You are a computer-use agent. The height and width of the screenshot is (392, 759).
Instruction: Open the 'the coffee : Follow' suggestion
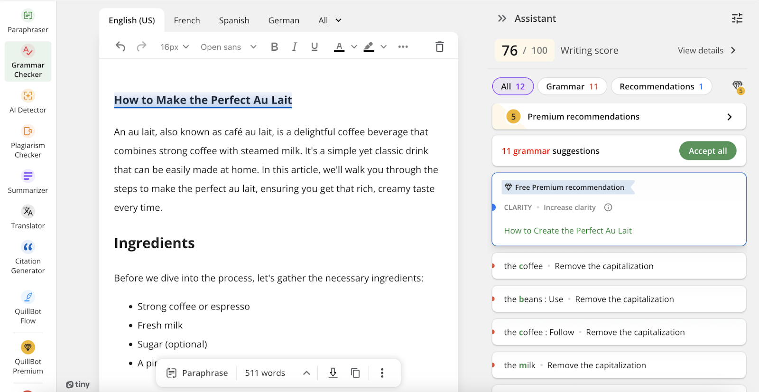pos(619,332)
